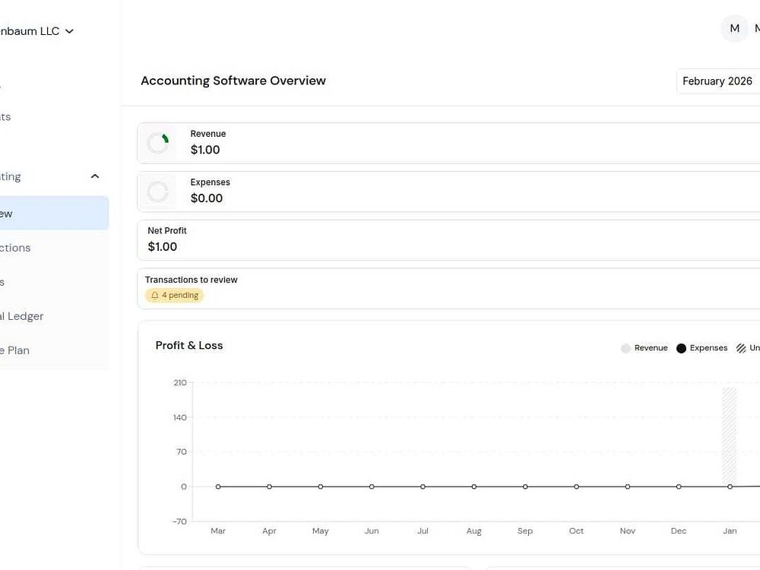Click the Revenue donut chart icon
Screen dimensions: 760x570
[x=158, y=143]
